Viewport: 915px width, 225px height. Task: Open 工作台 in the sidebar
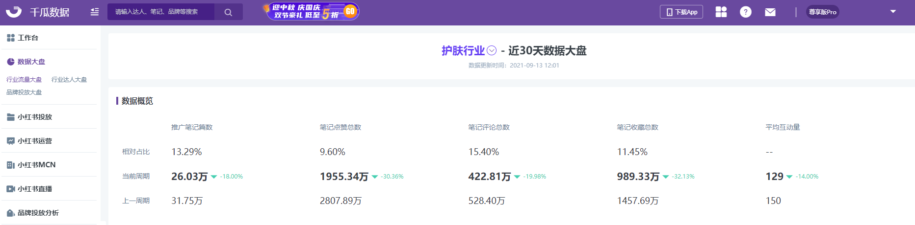coord(28,38)
